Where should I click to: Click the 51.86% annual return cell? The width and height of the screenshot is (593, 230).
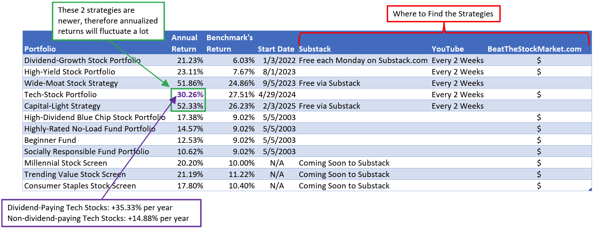(x=190, y=83)
